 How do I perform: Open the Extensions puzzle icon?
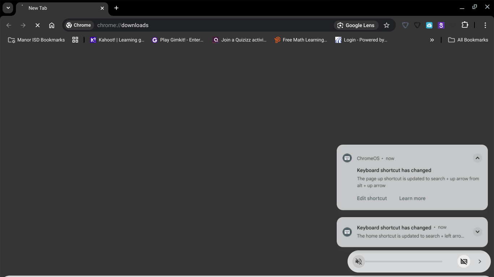[465, 25]
